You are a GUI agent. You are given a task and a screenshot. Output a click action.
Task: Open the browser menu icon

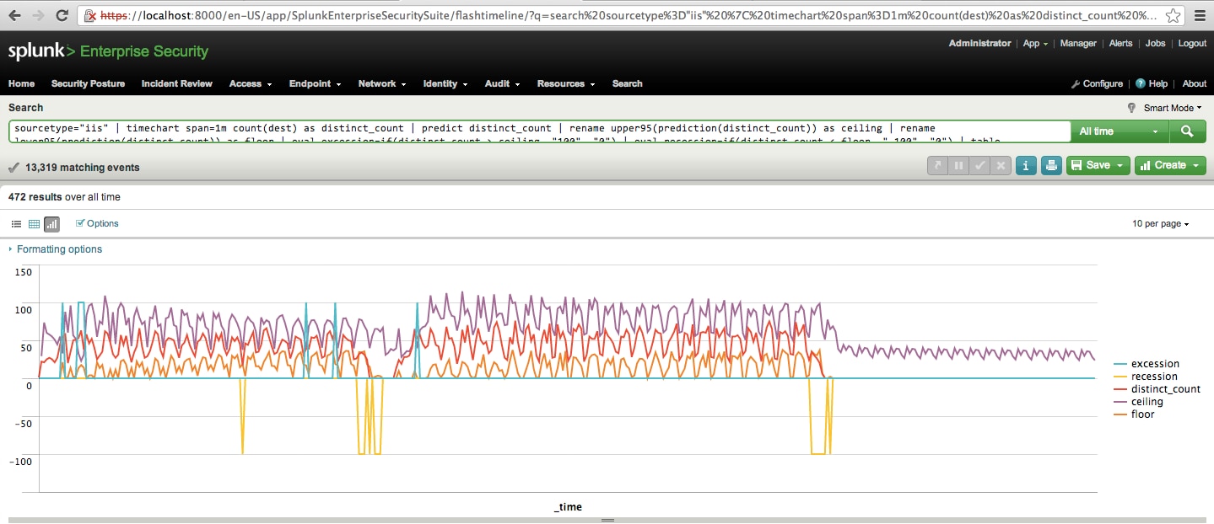pos(1199,16)
